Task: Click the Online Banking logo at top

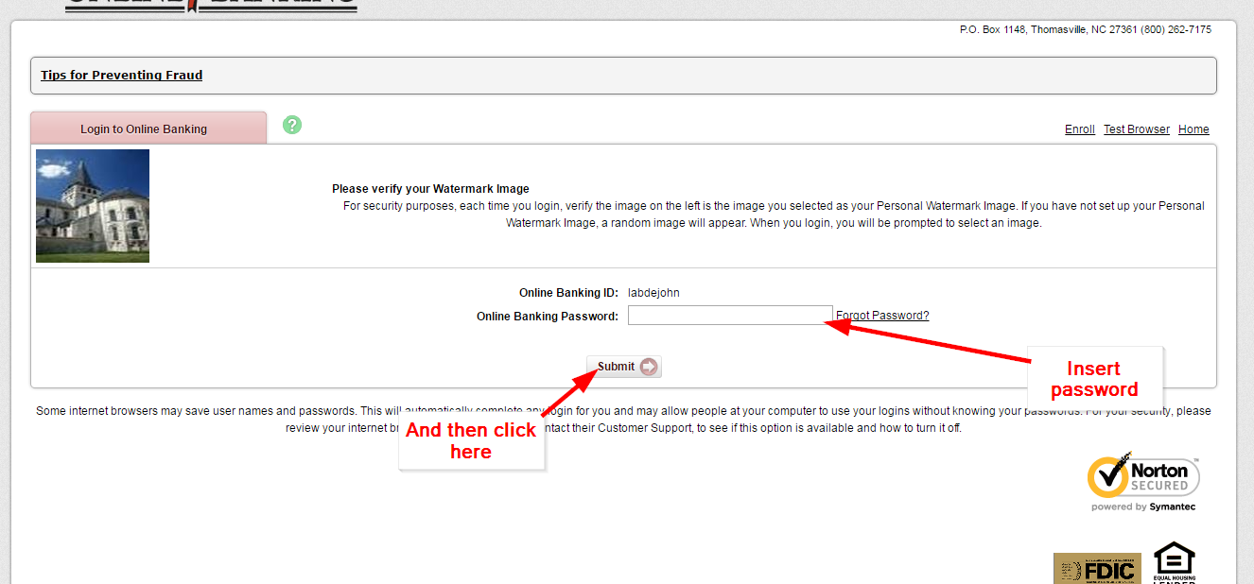Action: (x=211, y=4)
